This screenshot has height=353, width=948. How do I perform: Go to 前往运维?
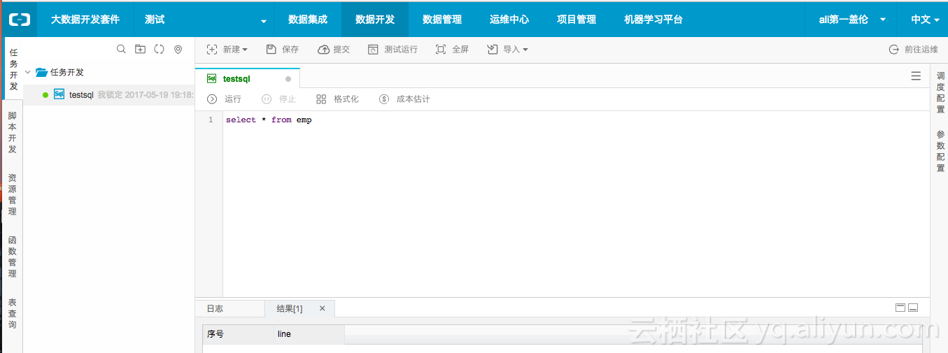(x=913, y=50)
